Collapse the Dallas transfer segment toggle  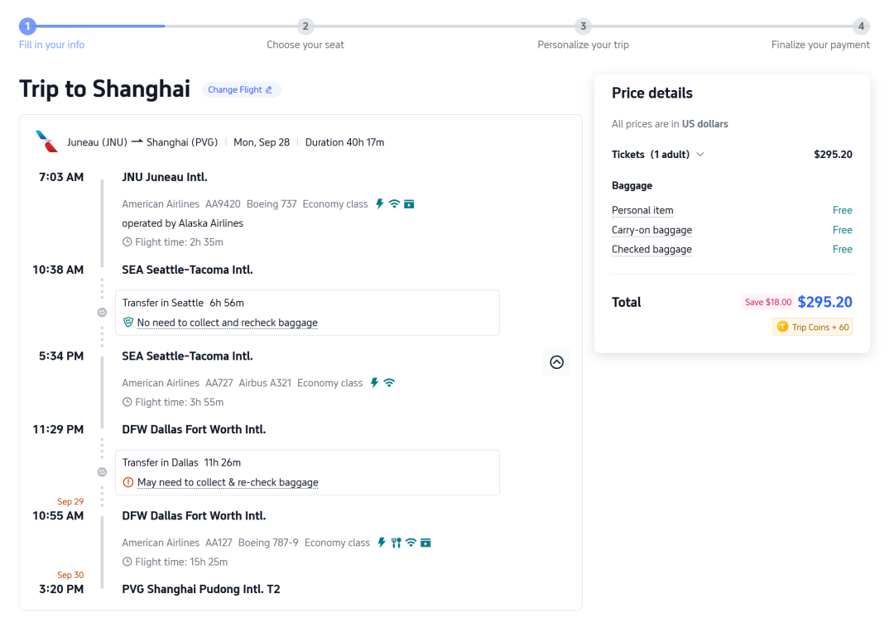(102, 471)
